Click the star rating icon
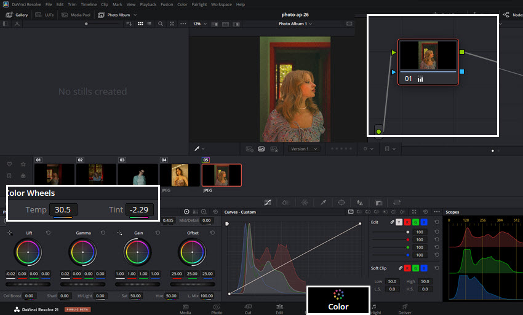The width and height of the screenshot is (523, 315). (x=23, y=164)
